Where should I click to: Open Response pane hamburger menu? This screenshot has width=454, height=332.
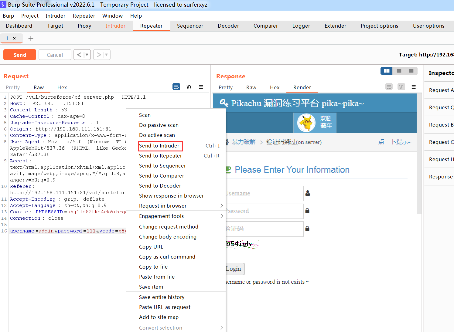click(413, 87)
